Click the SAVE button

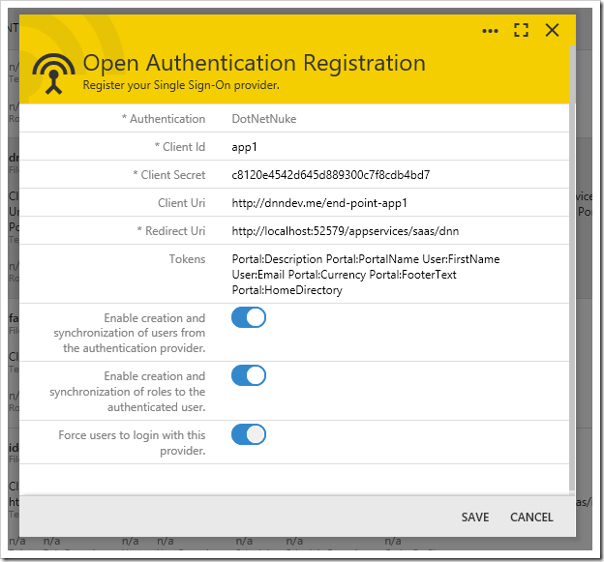[x=475, y=517]
